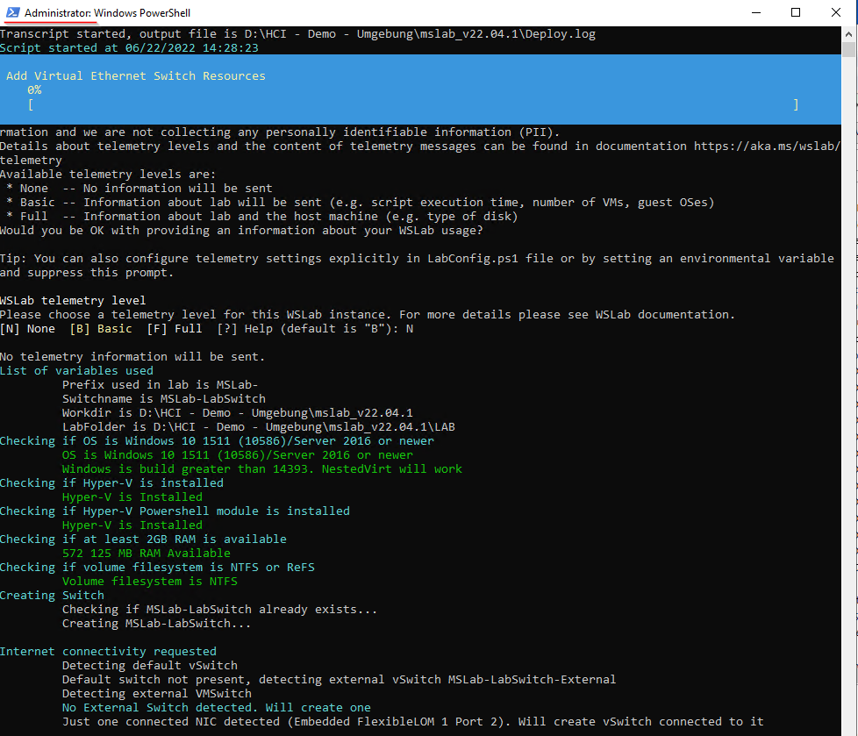Click 'Checking if Hyper-V is installed' line
Viewport: 858px width, 736px height.
click(x=111, y=483)
